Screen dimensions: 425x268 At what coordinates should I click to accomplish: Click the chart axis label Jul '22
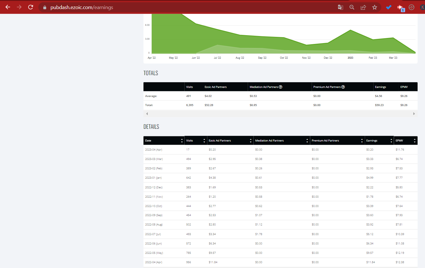(x=217, y=58)
